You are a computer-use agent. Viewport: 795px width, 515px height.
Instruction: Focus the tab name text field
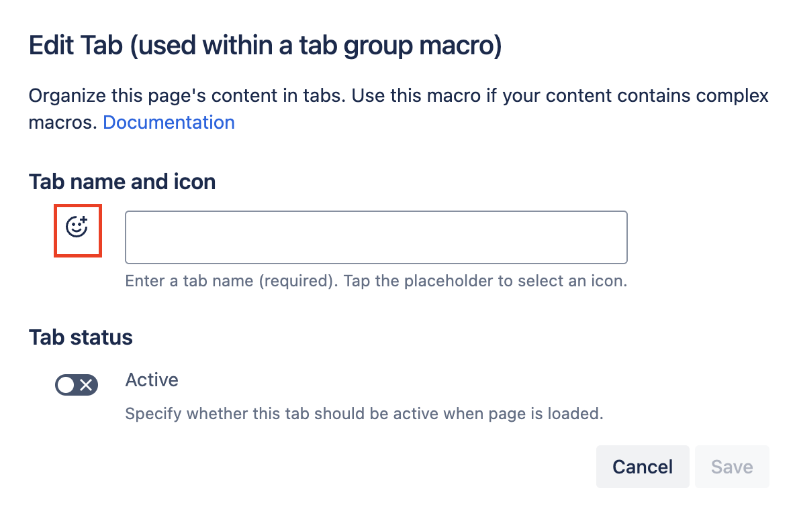coord(376,237)
